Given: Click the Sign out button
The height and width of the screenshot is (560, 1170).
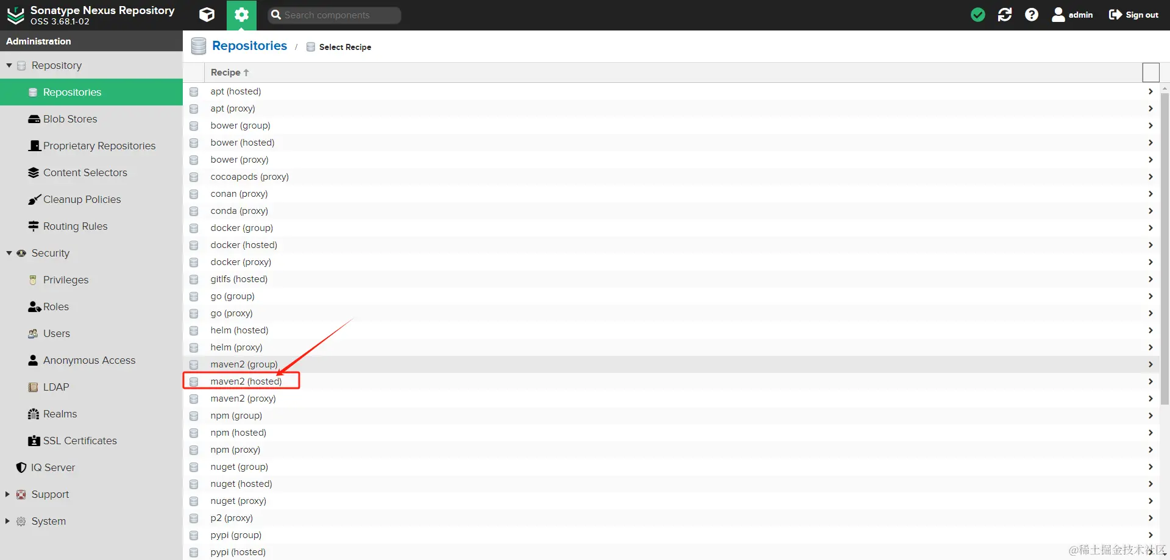Looking at the screenshot, I should tap(1133, 15).
